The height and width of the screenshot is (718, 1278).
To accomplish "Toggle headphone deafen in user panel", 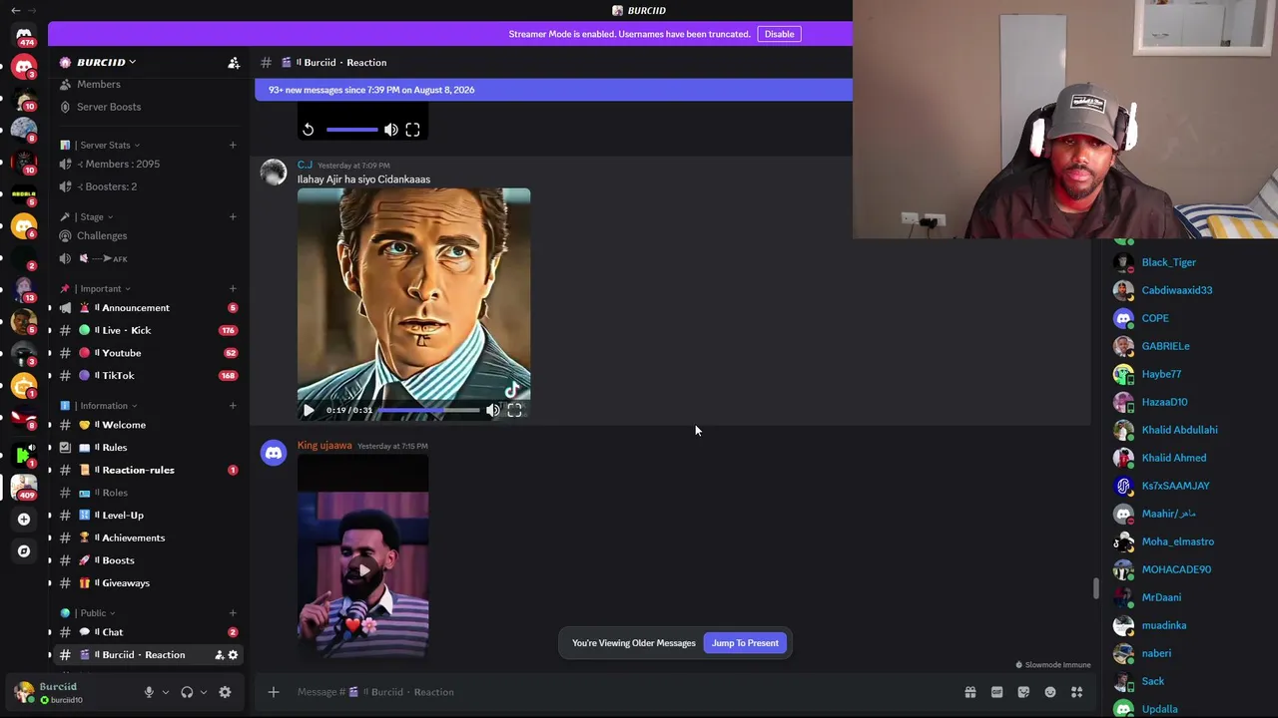I will tap(187, 692).
